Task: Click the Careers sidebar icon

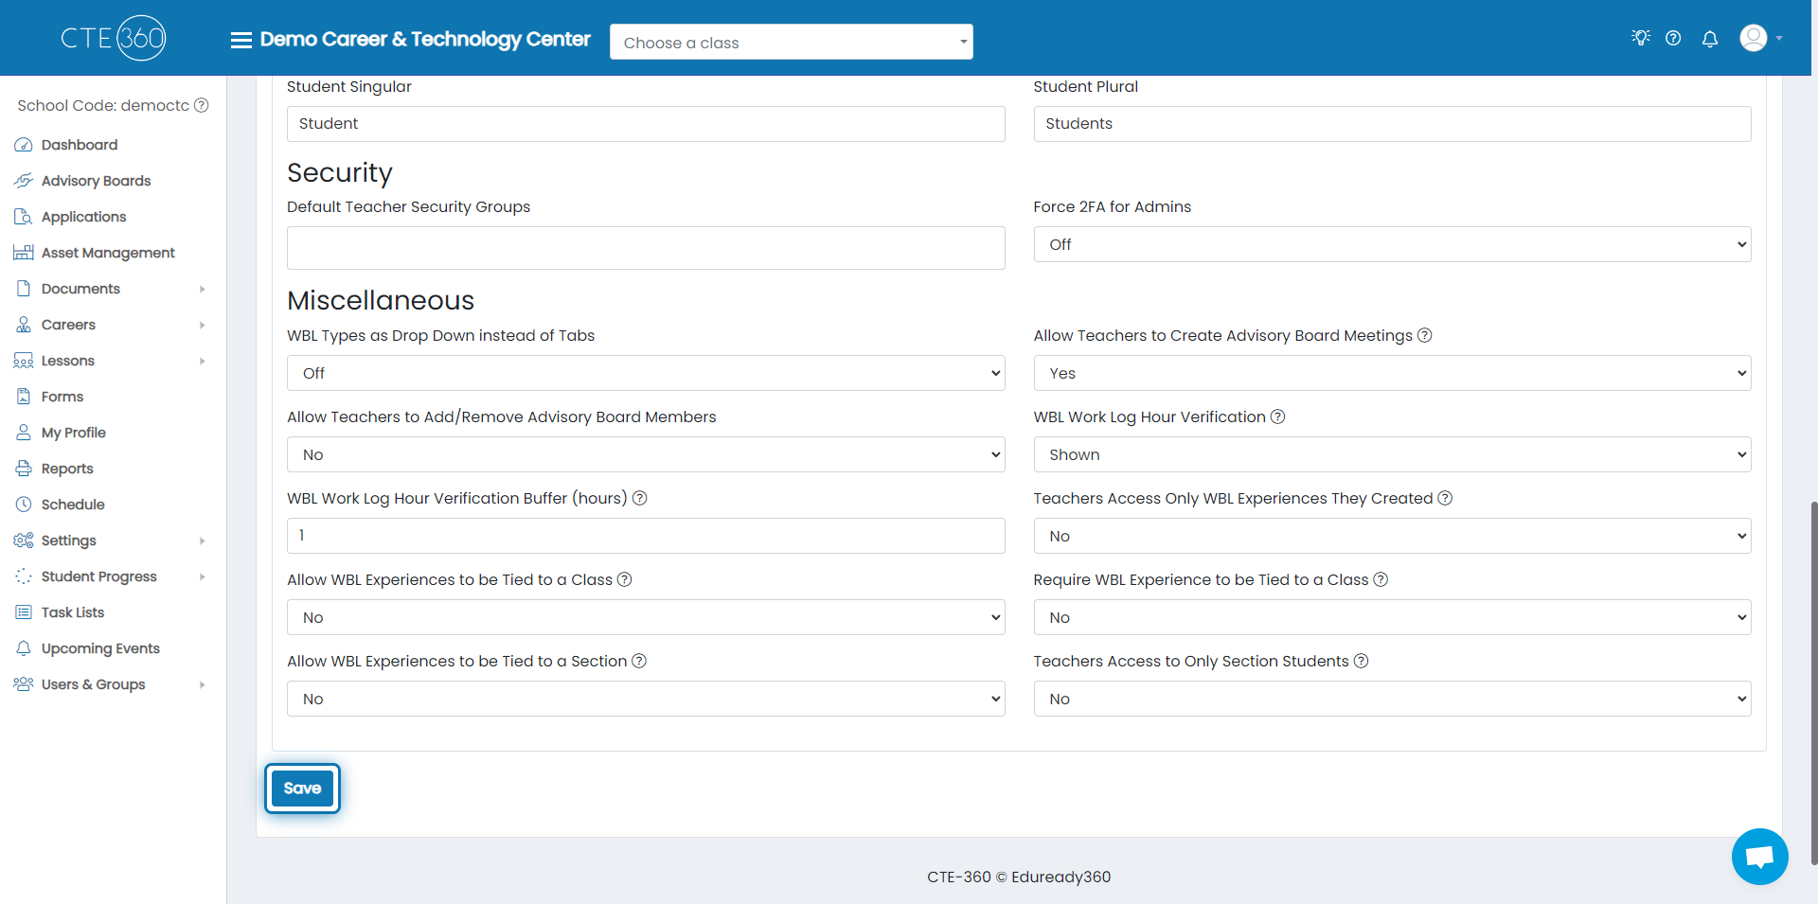Action: click(24, 325)
